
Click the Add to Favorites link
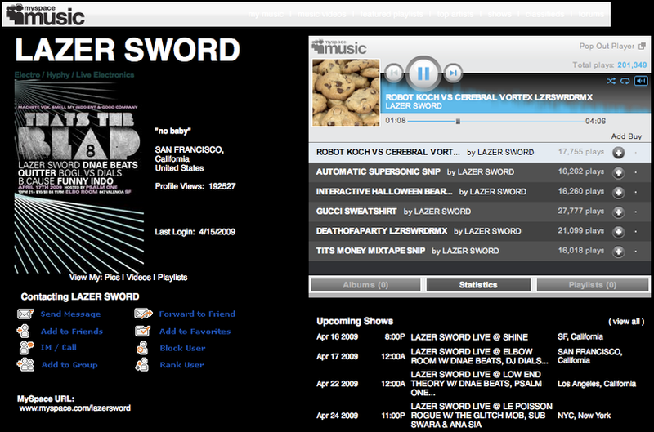click(x=195, y=332)
